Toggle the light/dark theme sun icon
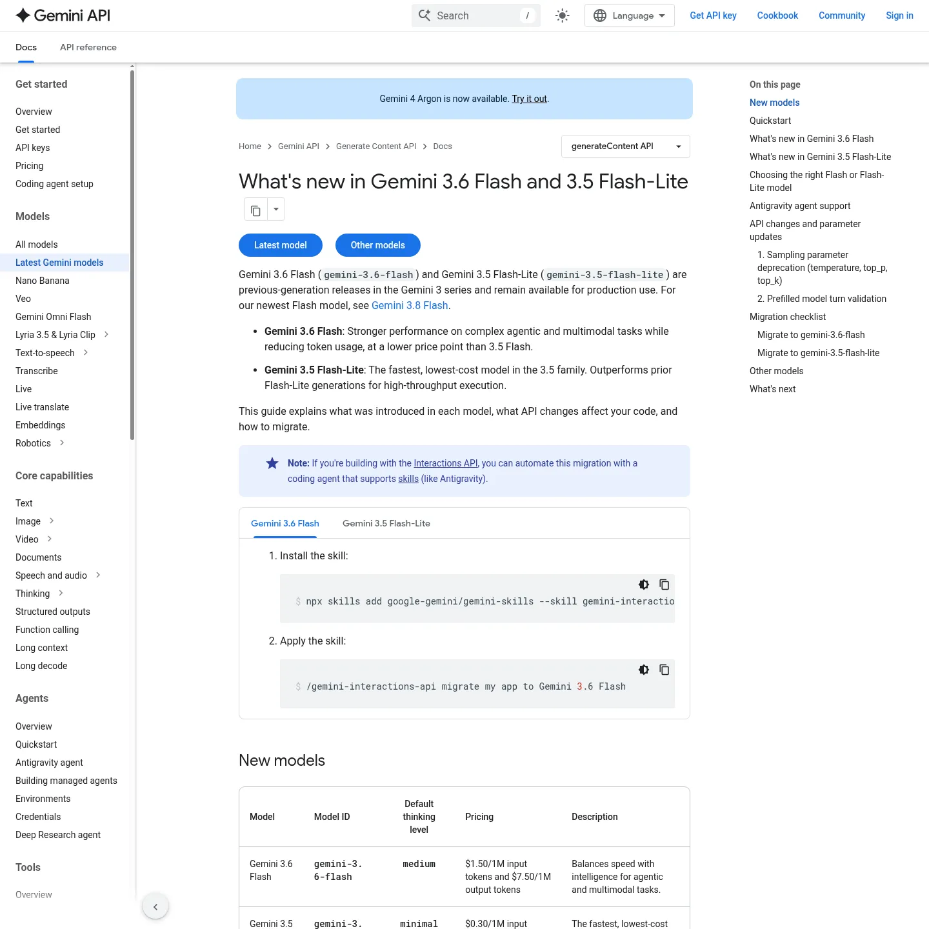This screenshot has height=929, width=929. (563, 15)
